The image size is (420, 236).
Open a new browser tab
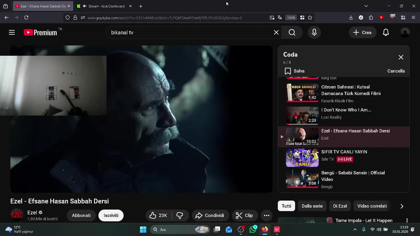pyautogui.click(x=141, y=6)
